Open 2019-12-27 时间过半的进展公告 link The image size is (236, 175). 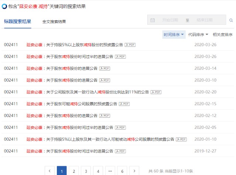tap(70, 151)
